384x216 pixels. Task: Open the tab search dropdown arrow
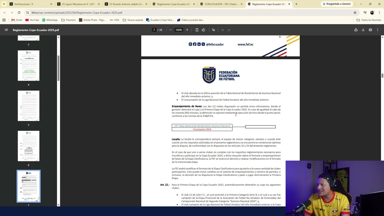click(x=4, y=4)
